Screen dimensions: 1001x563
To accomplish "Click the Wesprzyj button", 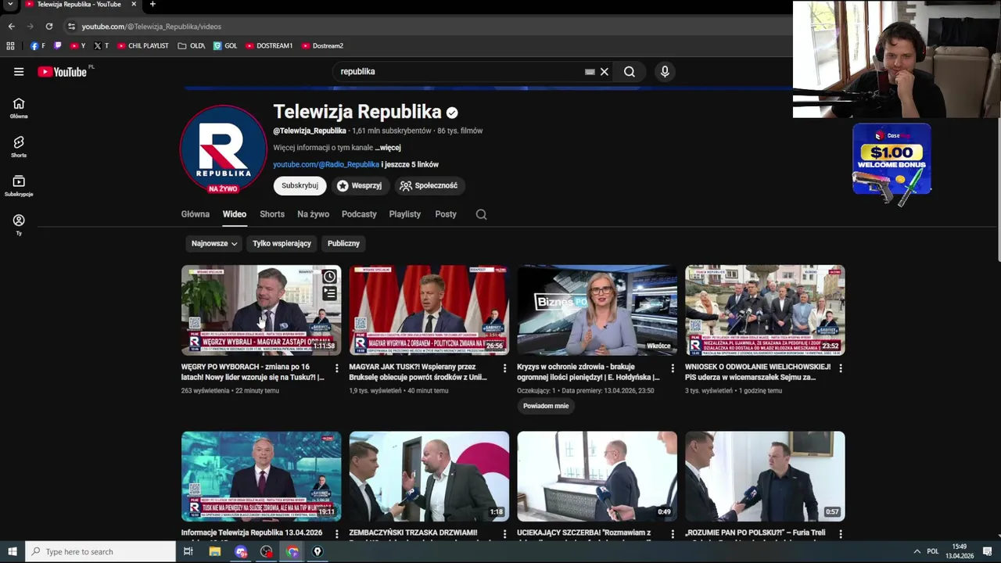I will [x=359, y=186].
